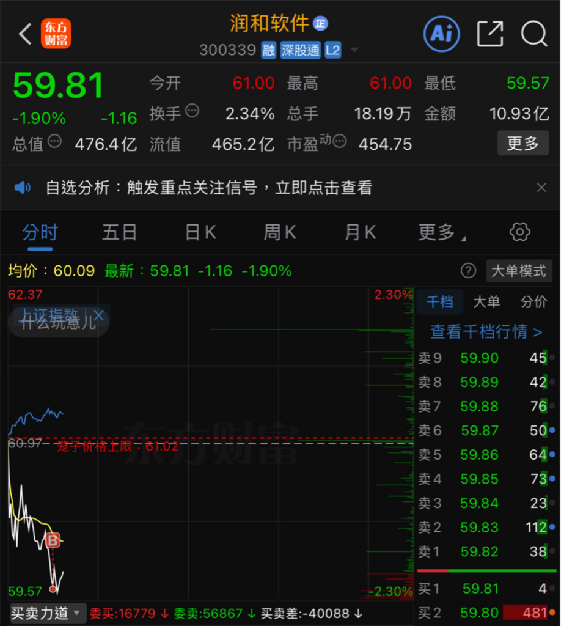Image resolution: width=561 pixels, height=626 pixels.
Task: Tap the 均价 60.09 label
Action: [51, 271]
